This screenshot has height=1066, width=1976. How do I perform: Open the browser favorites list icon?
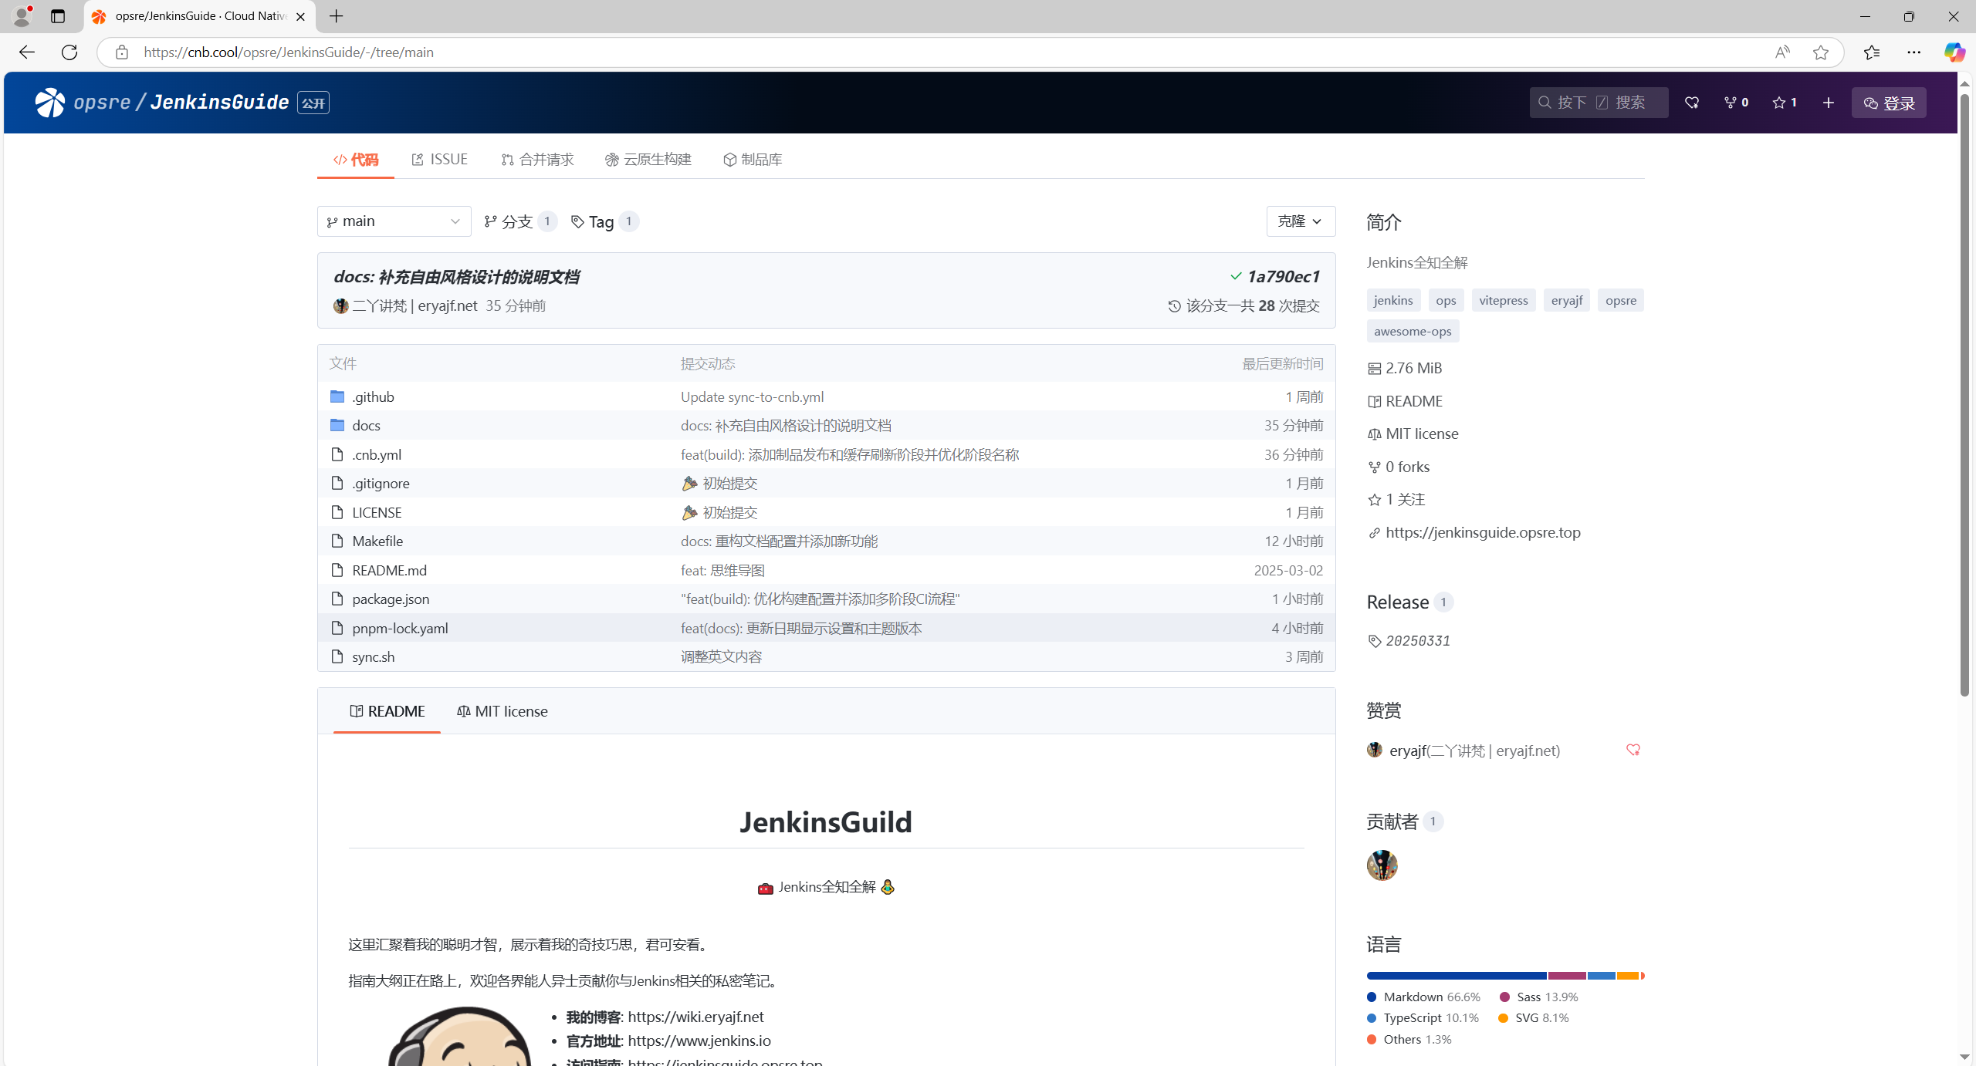tap(1871, 52)
